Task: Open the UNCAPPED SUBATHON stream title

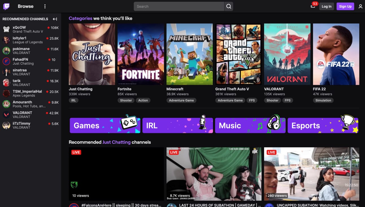Action: tap(318, 205)
